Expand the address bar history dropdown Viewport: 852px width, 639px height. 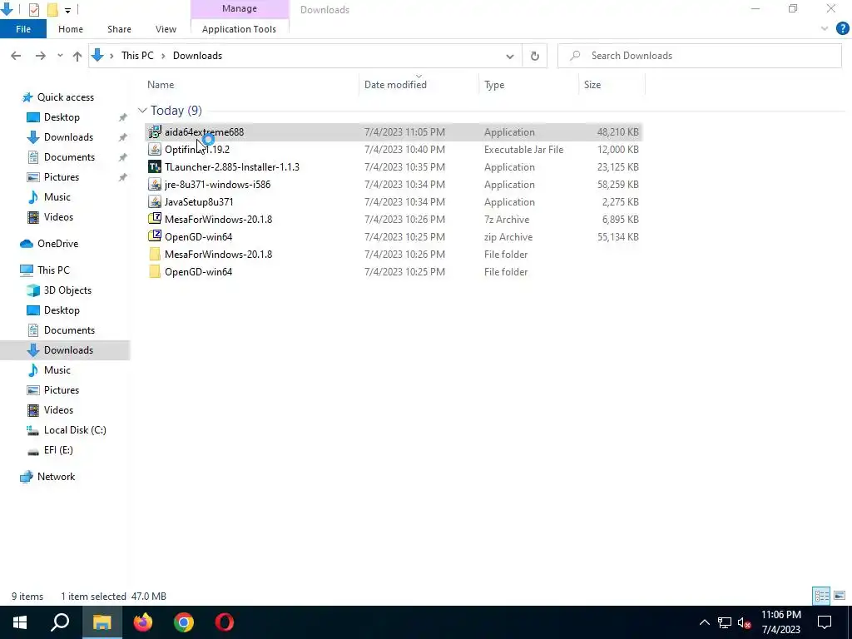pos(510,56)
